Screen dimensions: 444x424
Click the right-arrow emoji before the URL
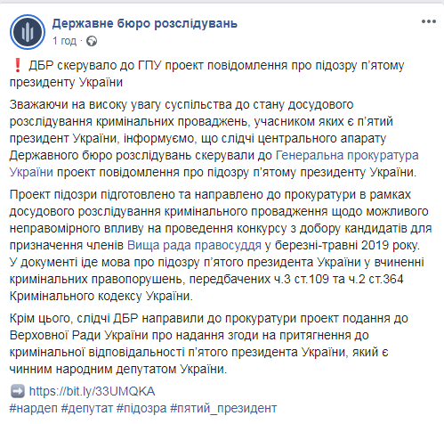[18, 391]
